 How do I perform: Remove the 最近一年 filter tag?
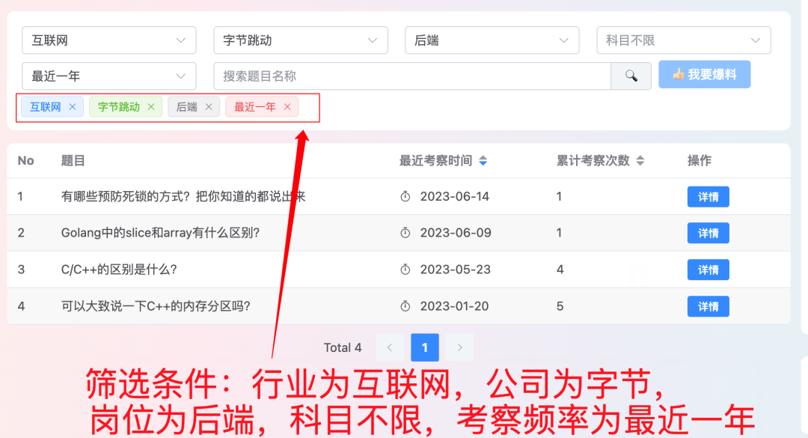coord(287,106)
